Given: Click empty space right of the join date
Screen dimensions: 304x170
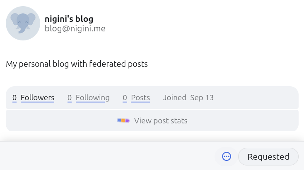Looking at the screenshot, I should [257, 98].
